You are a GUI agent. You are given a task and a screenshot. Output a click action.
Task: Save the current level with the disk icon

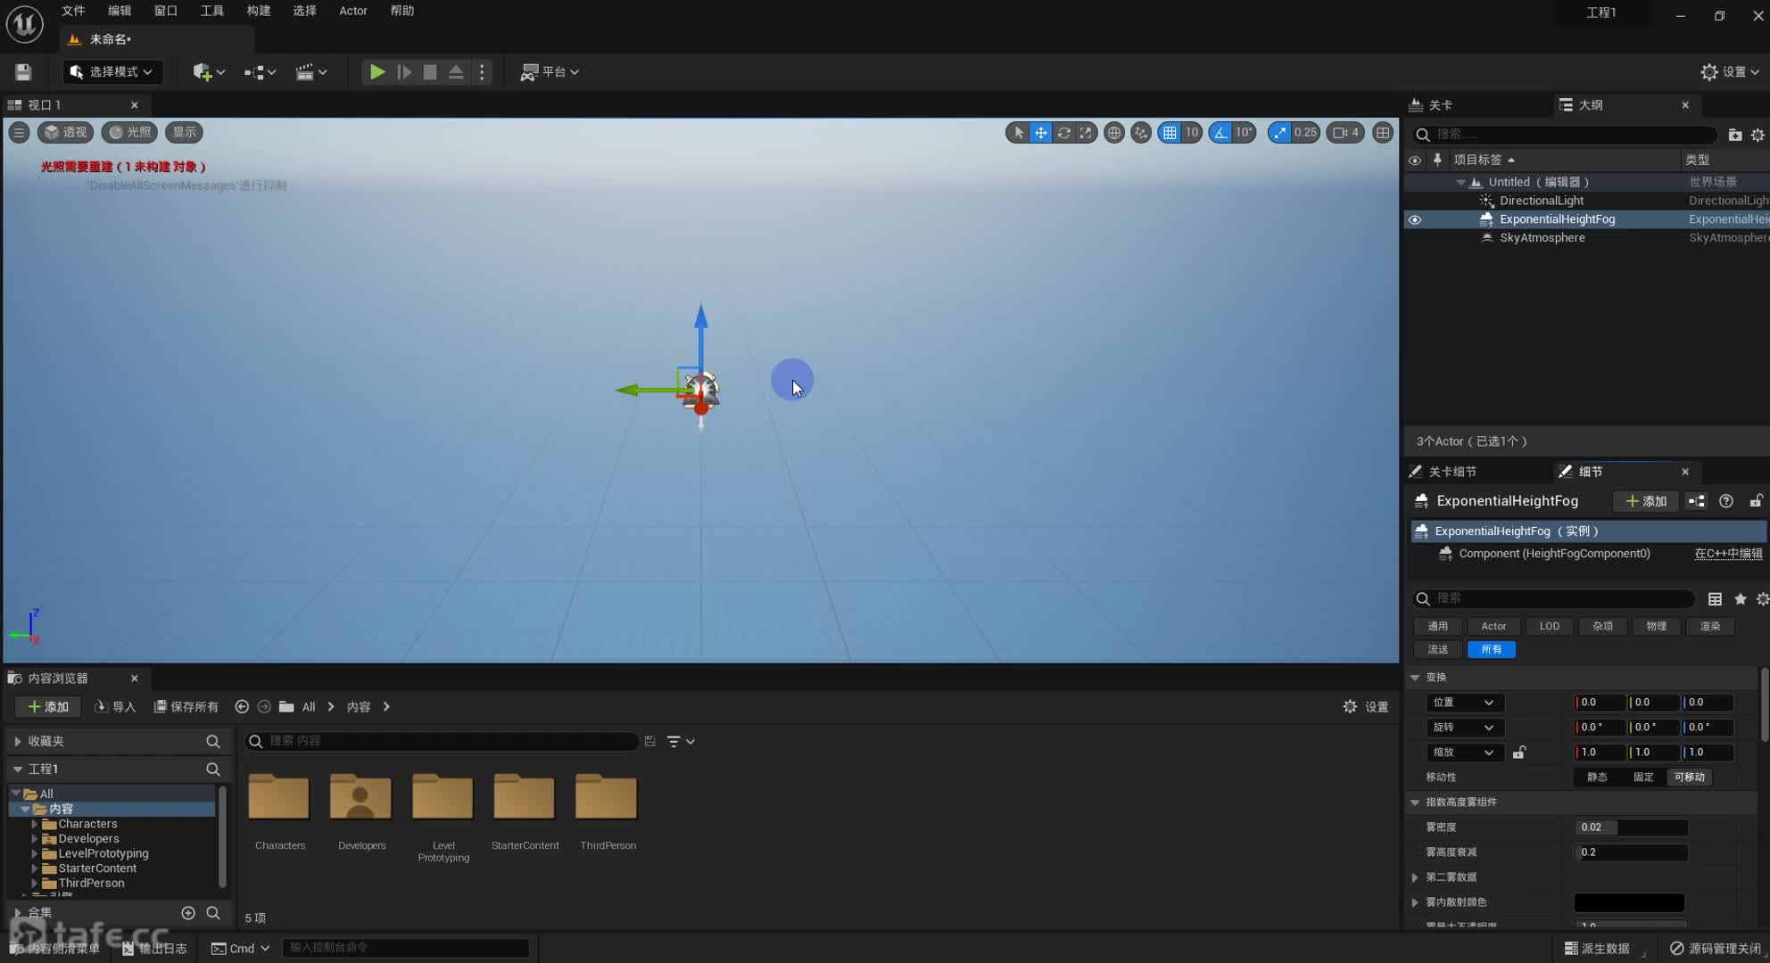(x=23, y=72)
